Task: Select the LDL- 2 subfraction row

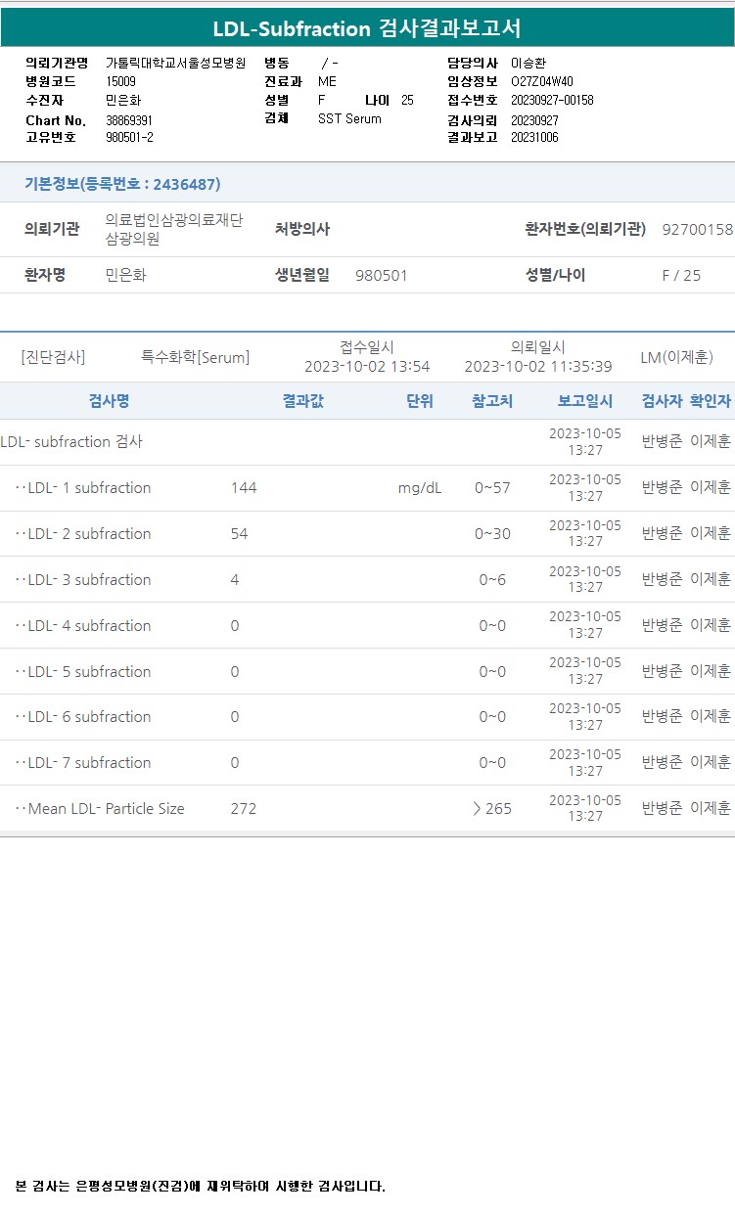Action: pos(367,534)
